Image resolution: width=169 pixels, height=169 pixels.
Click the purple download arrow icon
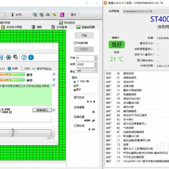(x=62, y=15)
